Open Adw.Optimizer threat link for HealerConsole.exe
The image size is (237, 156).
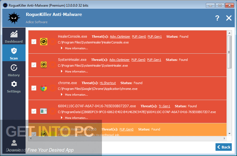120,37
